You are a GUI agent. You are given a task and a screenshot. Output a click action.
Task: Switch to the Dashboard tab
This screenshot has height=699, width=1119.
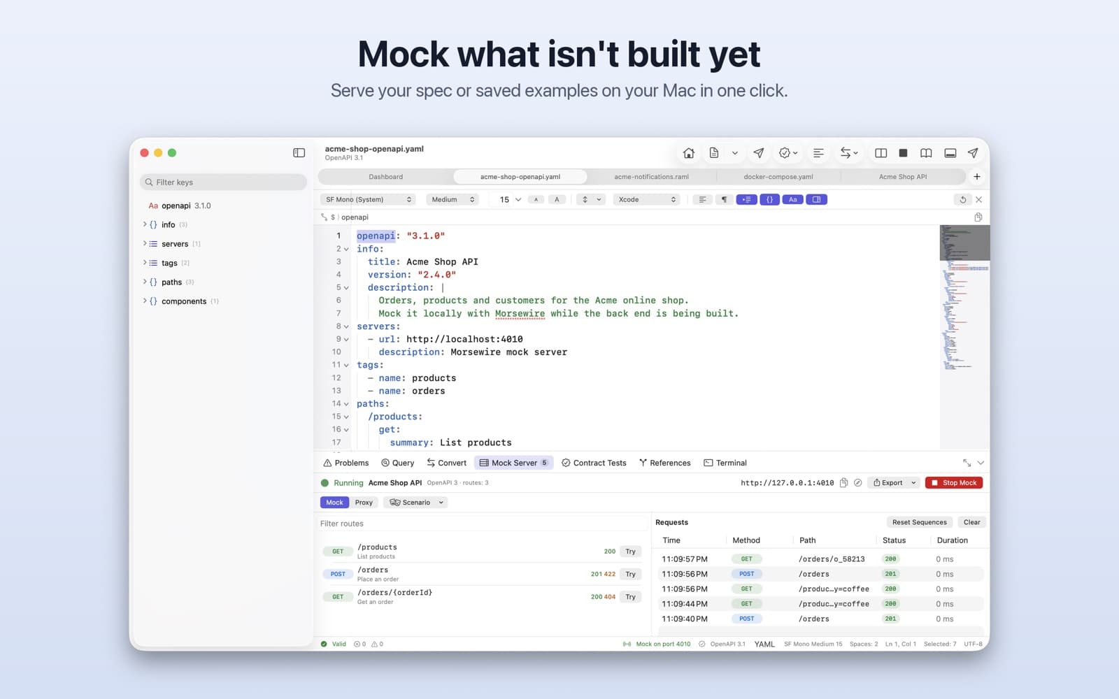[x=386, y=177]
